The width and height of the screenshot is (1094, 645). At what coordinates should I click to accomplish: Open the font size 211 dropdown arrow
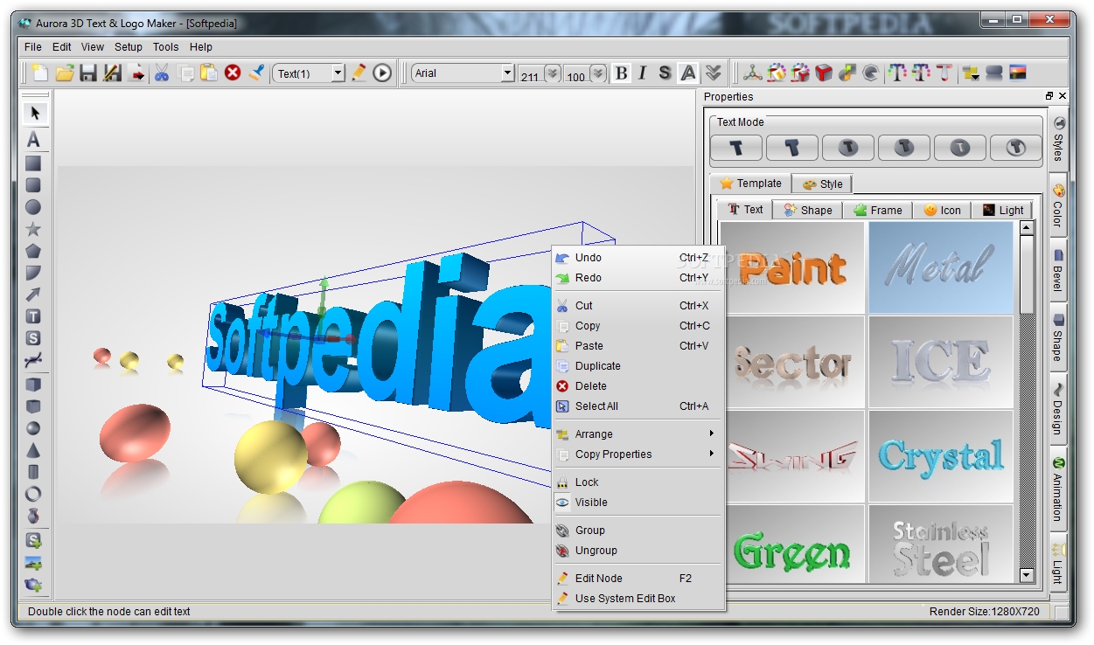click(552, 74)
